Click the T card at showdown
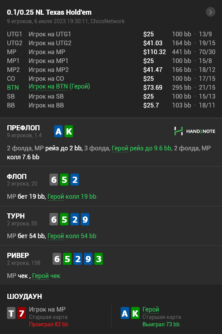This screenshot has height=334, width=222. (x=11, y=313)
